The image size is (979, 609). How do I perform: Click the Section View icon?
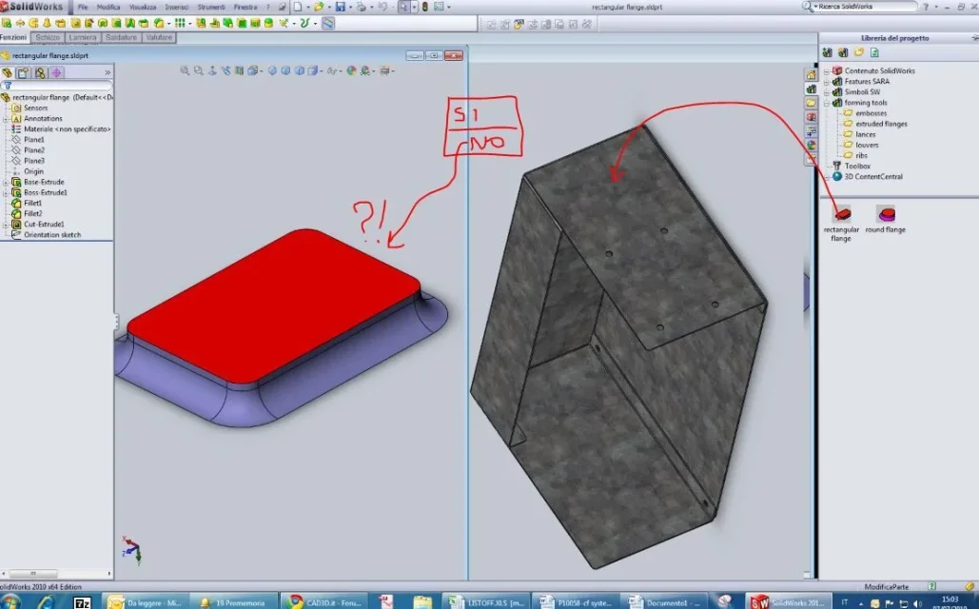click(x=239, y=70)
